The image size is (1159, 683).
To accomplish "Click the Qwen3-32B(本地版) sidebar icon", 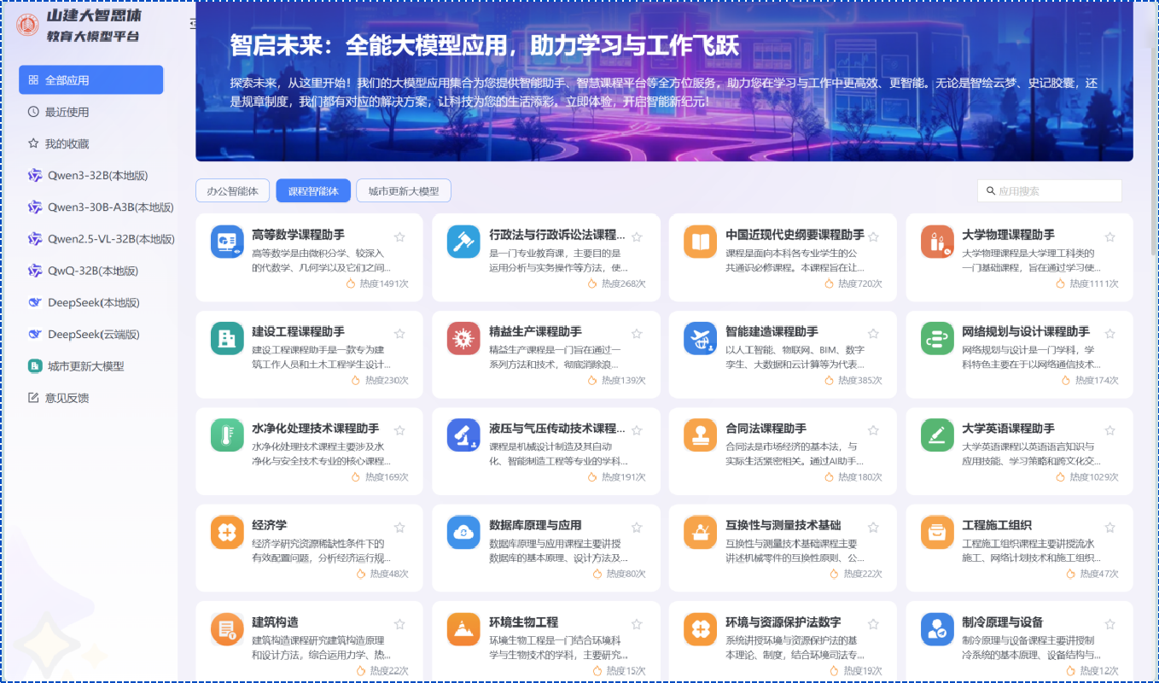I will [x=35, y=175].
